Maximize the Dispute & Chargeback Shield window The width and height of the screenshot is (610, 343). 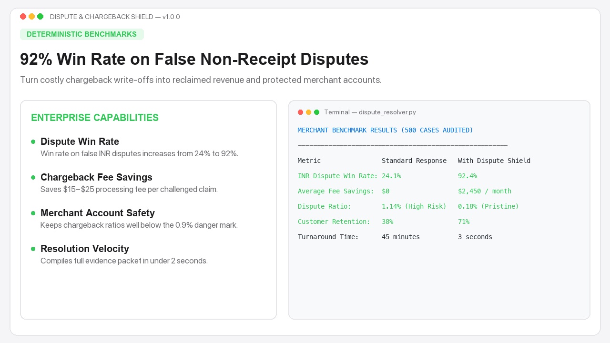coord(40,17)
